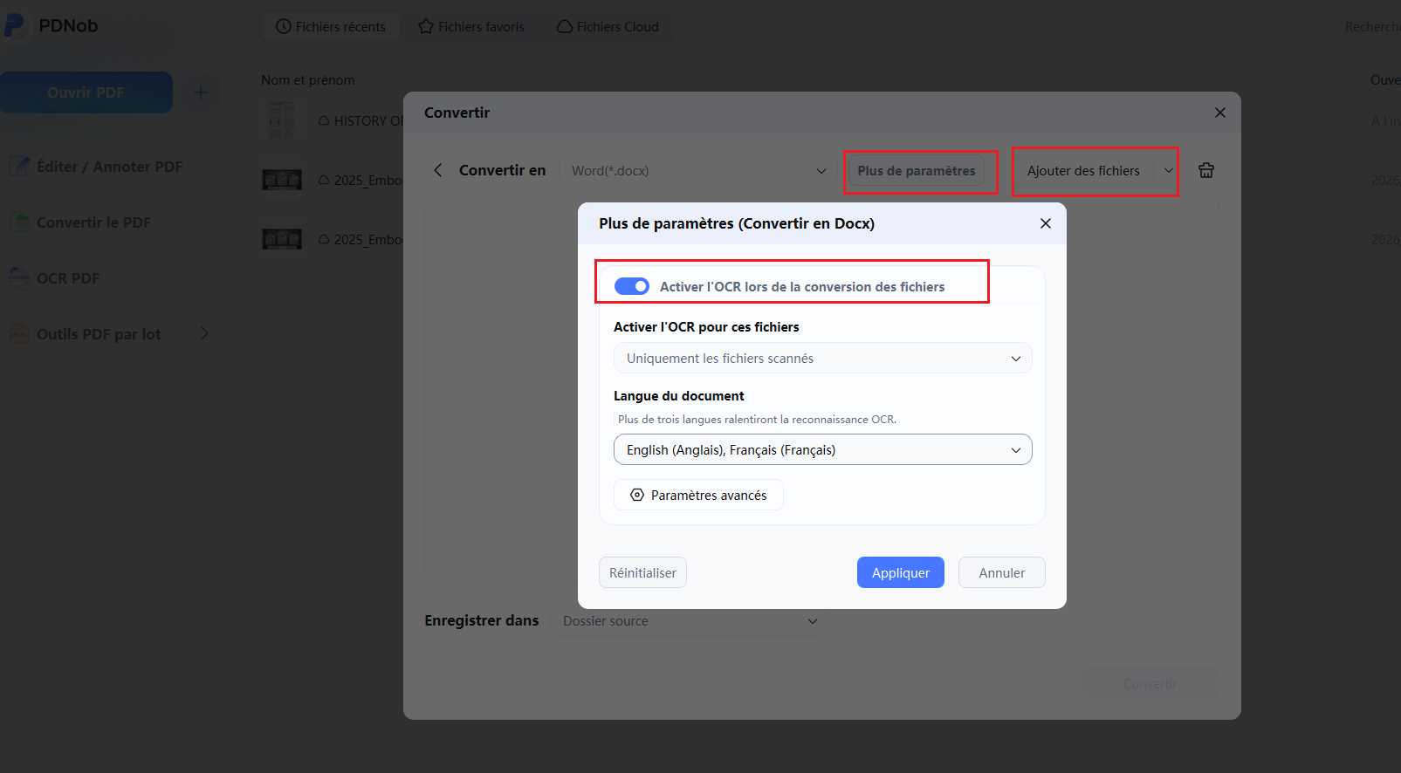Open the Word(*.docx) format dropdown
1401x773 pixels.
(697, 170)
